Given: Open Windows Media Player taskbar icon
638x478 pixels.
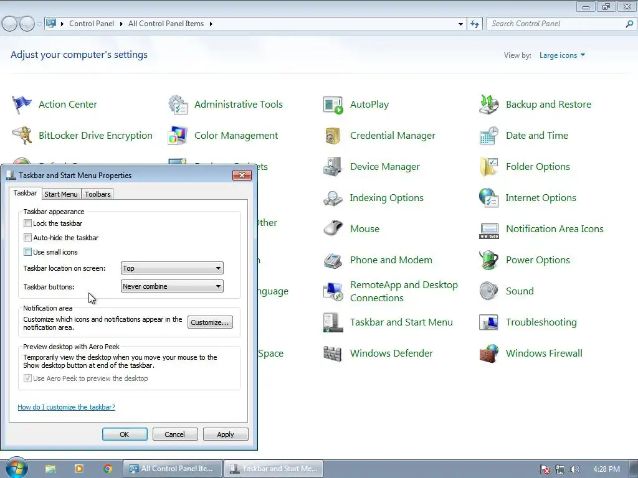Looking at the screenshot, I should point(79,469).
